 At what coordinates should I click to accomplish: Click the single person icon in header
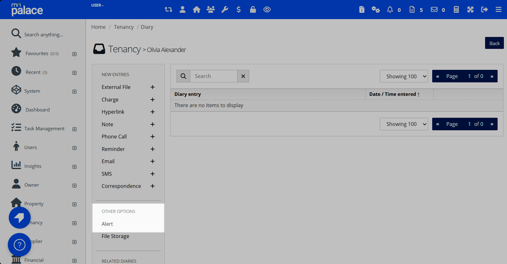[182, 10]
